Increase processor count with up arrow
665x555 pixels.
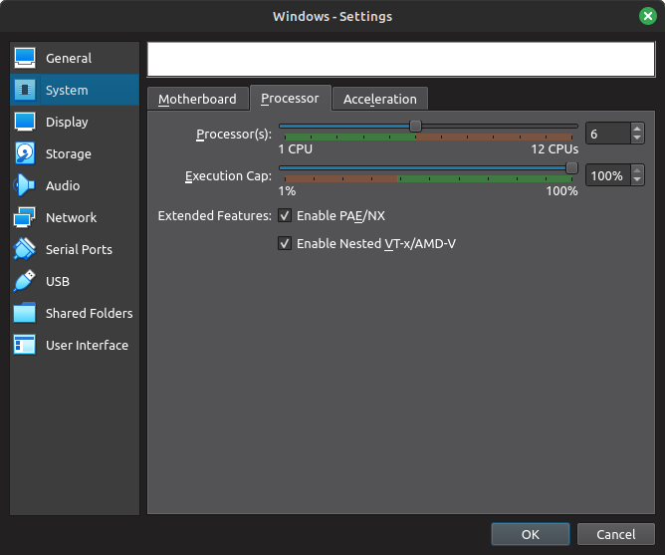[637, 129]
